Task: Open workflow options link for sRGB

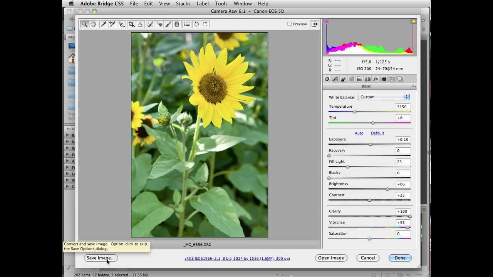Action: 237,259
